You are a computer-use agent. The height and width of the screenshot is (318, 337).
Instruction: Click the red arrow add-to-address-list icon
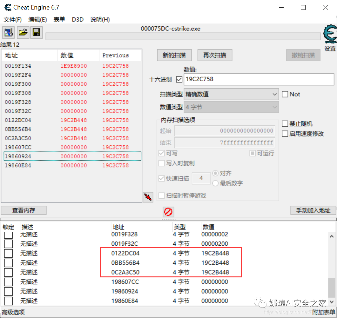coord(148,197)
